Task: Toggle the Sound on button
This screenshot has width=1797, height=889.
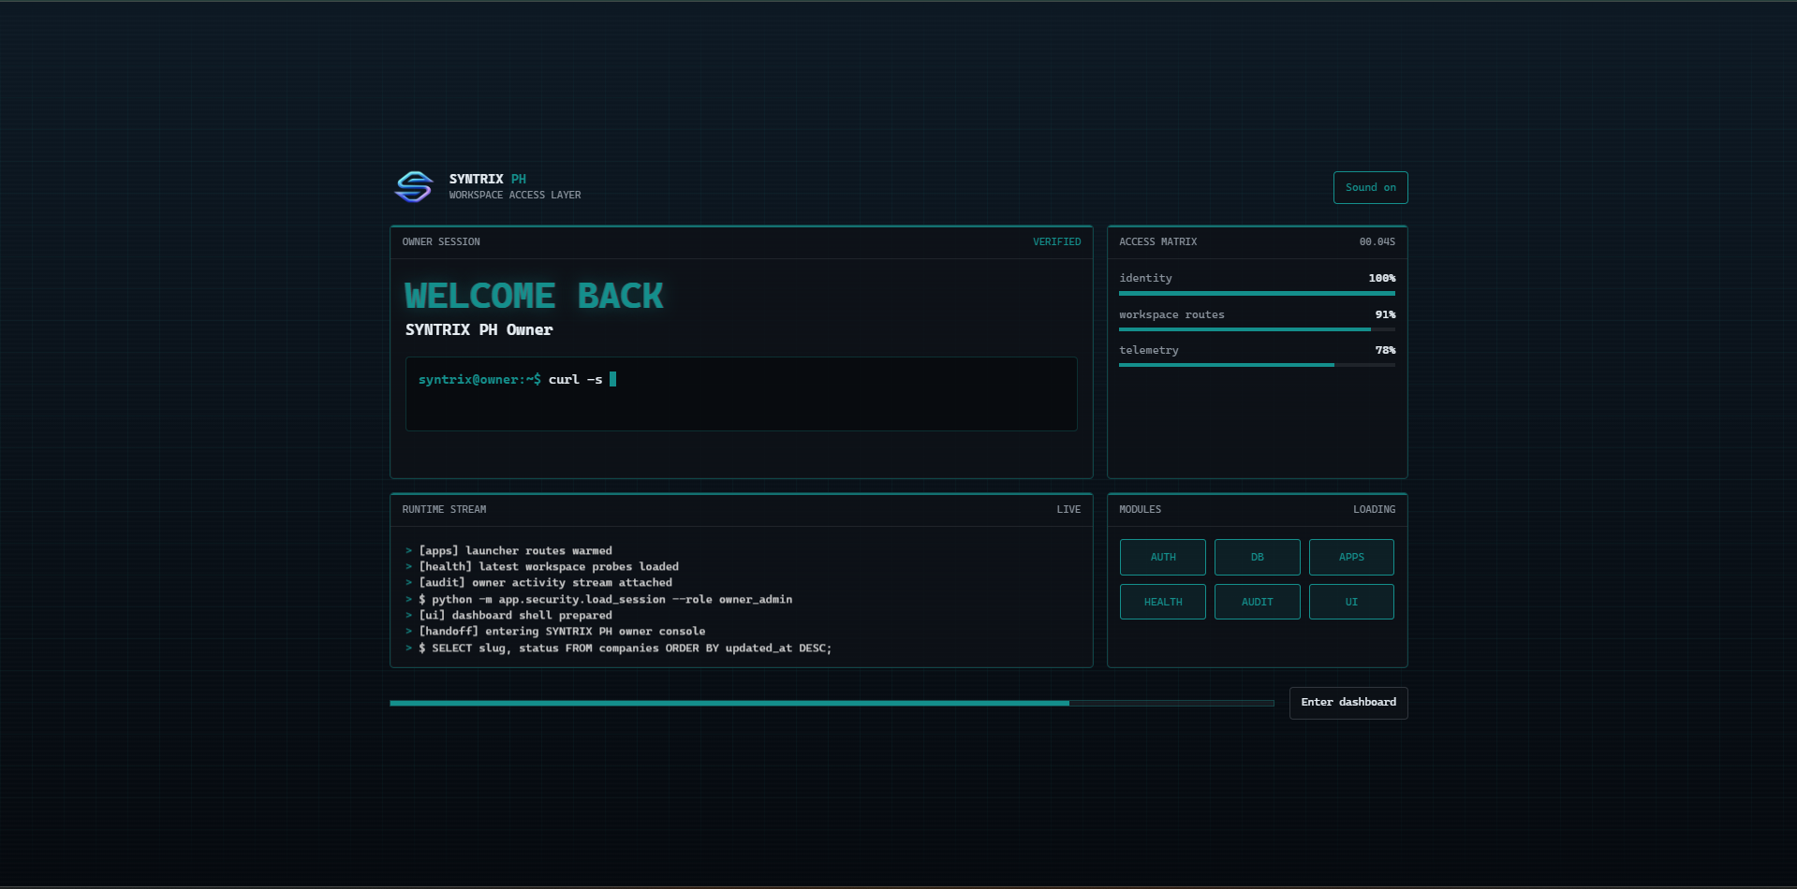Action: pyautogui.click(x=1370, y=187)
